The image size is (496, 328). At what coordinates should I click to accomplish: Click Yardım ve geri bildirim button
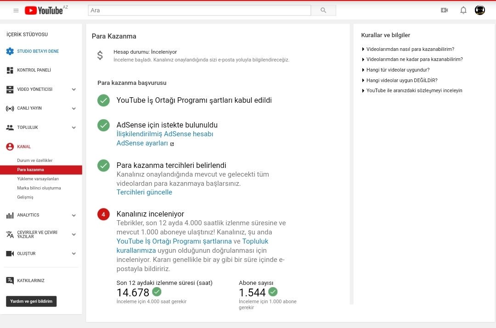[x=31, y=301]
